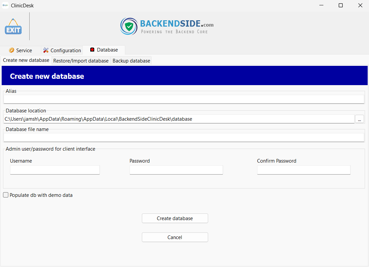Click into the Alias text field
The height and width of the screenshot is (267, 369).
click(184, 99)
